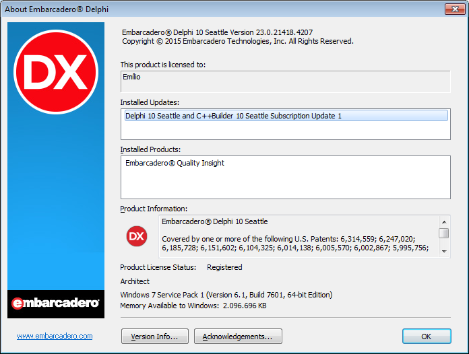Open the www.embarcadero.com link
Image resolution: width=469 pixels, height=354 pixels.
click(55, 336)
